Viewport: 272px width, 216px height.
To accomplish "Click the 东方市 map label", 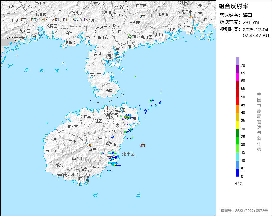I will pyautogui.click(x=51, y=150).
